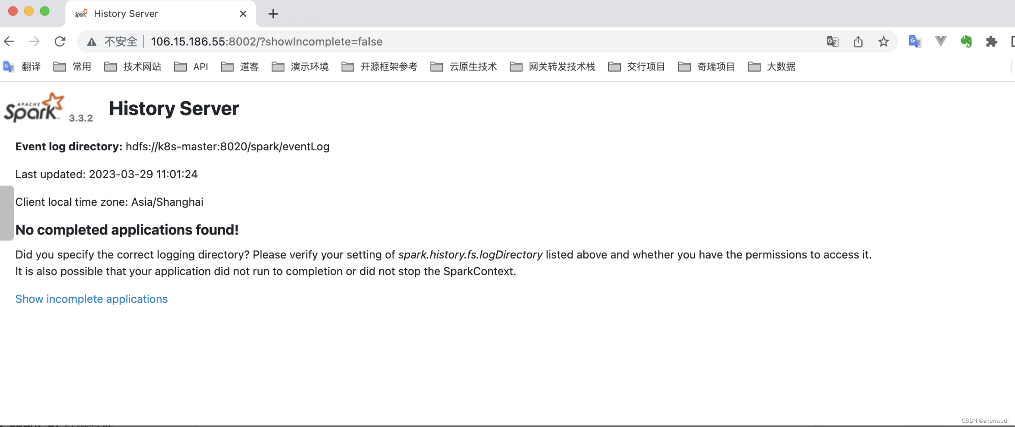Bookmark this page with the star icon

tap(883, 41)
